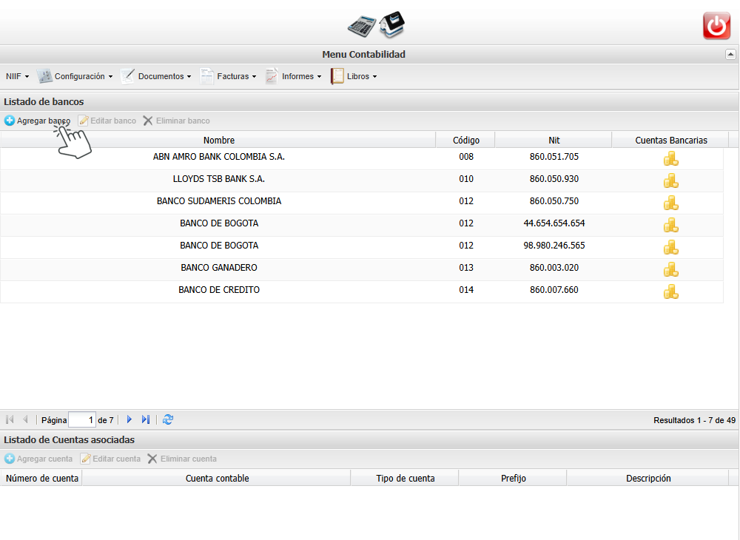This screenshot has width=740, height=540.
Task: Go to previous page of banks
Action: 25,419
